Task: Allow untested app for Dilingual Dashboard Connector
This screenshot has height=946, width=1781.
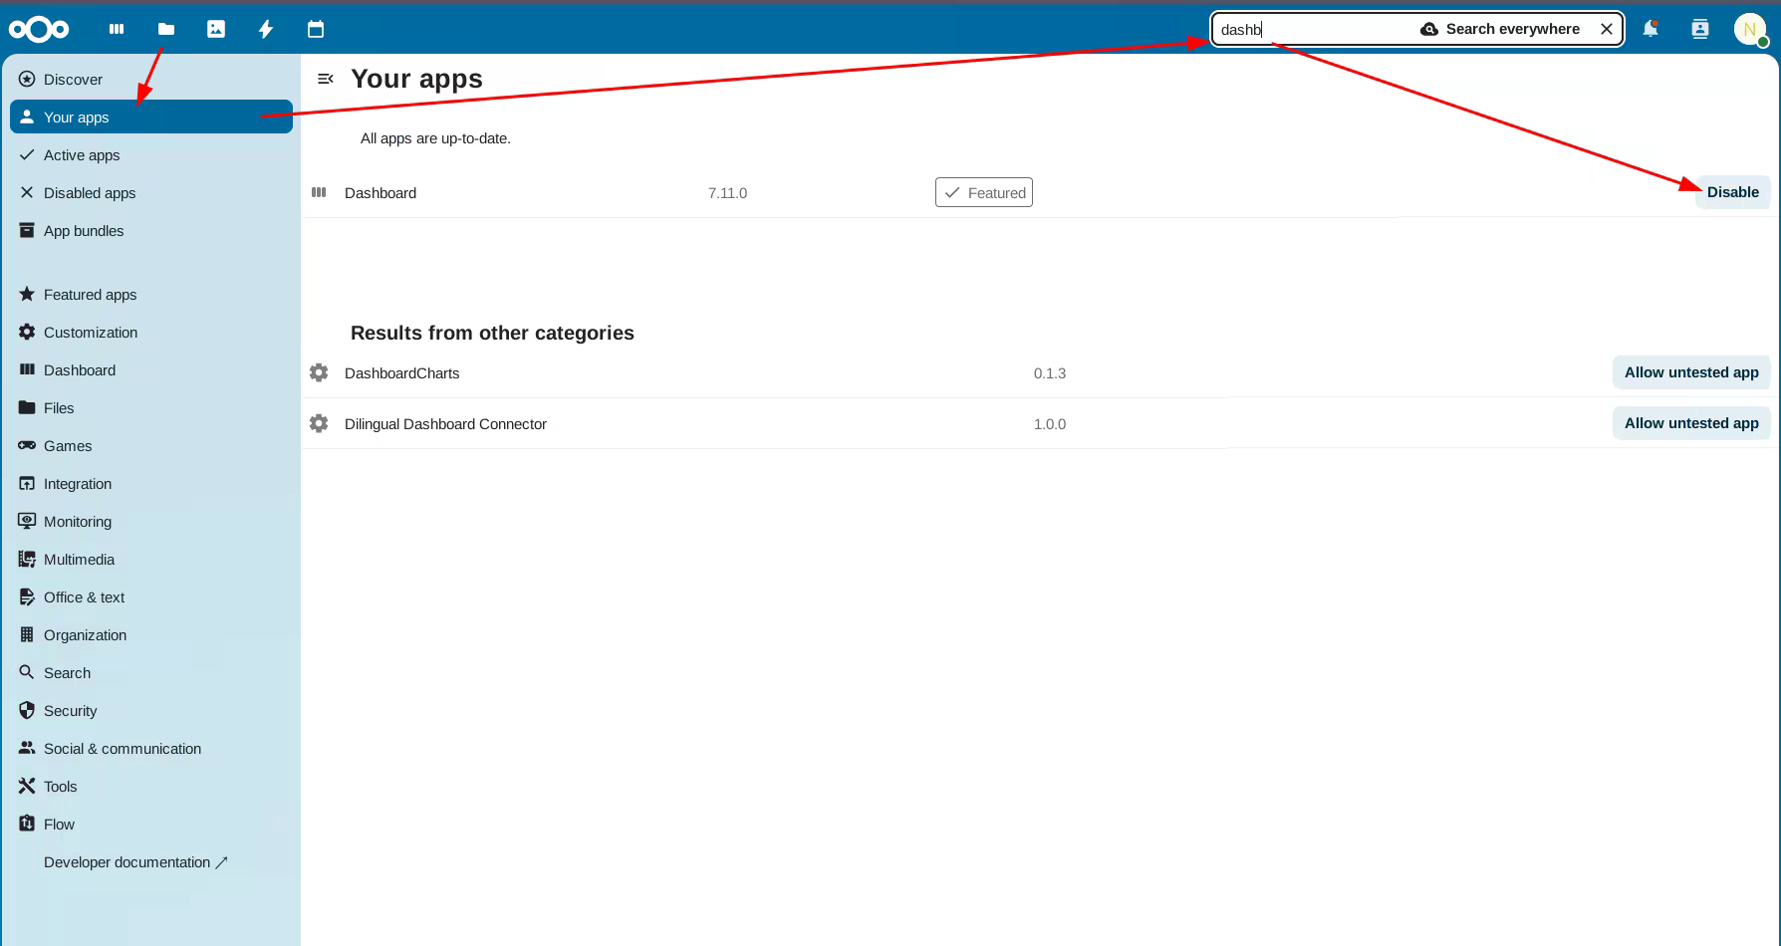Action: tap(1690, 423)
